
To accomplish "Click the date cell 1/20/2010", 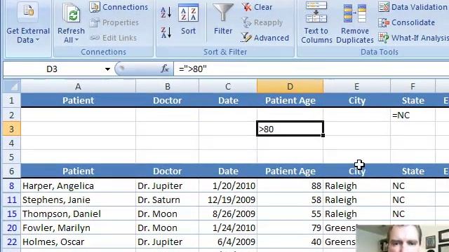I will point(228,185).
